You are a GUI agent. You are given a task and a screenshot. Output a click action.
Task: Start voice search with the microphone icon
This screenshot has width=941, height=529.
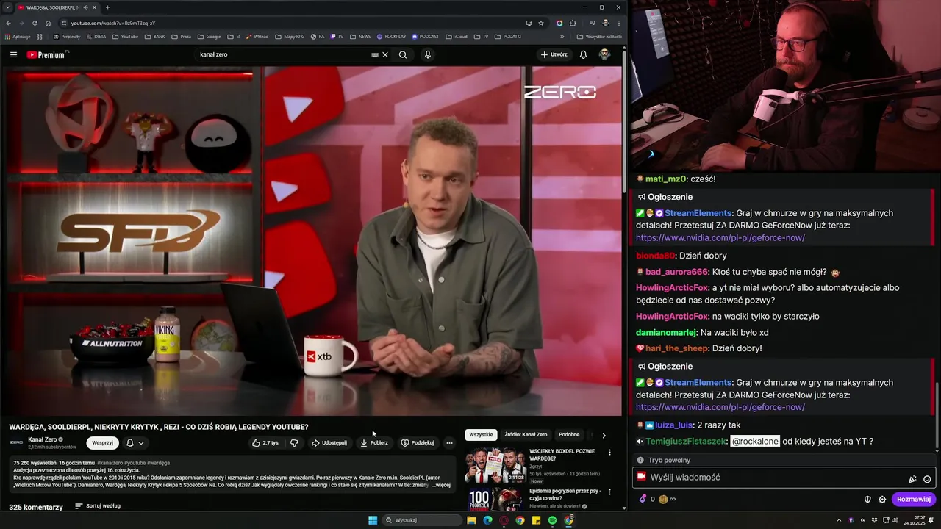point(427,54)
